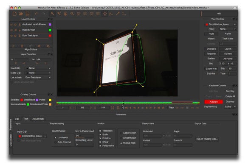The height and width of the screenshot is (165, 248).
Task: Enable the Auto Channel radio option
Action: (x=55, y=142)
